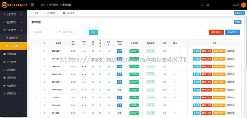The width and height of the screenshot is (247, 118).
Task: Switch to the 首页 tab
Action: (35, 13)
